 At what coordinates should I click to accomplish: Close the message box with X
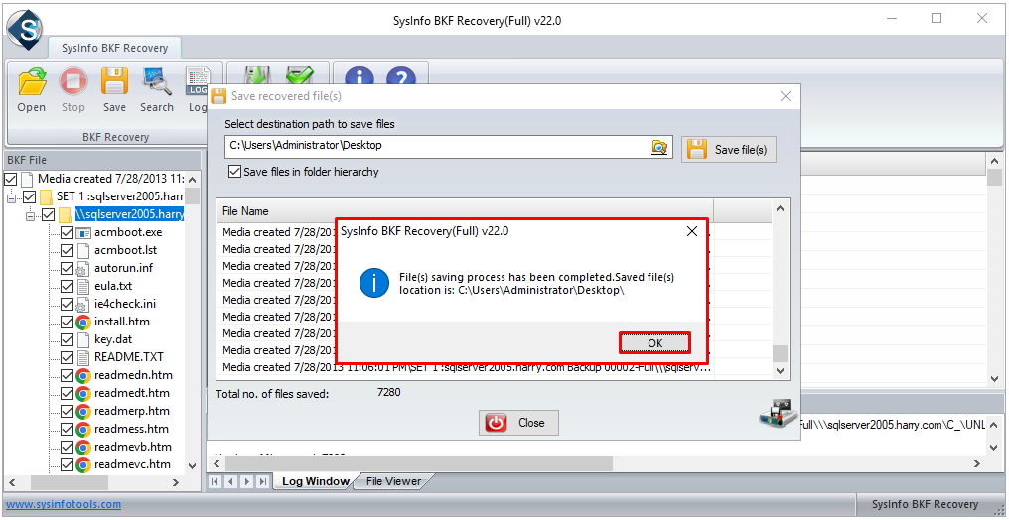[692, 231]
